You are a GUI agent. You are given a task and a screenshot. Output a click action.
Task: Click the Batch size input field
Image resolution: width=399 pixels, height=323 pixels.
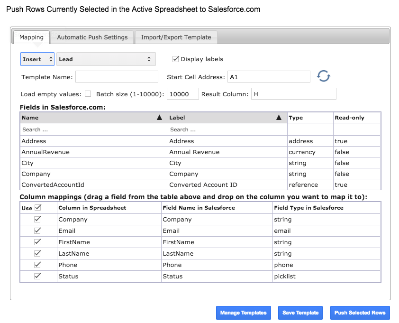[183, 94]
